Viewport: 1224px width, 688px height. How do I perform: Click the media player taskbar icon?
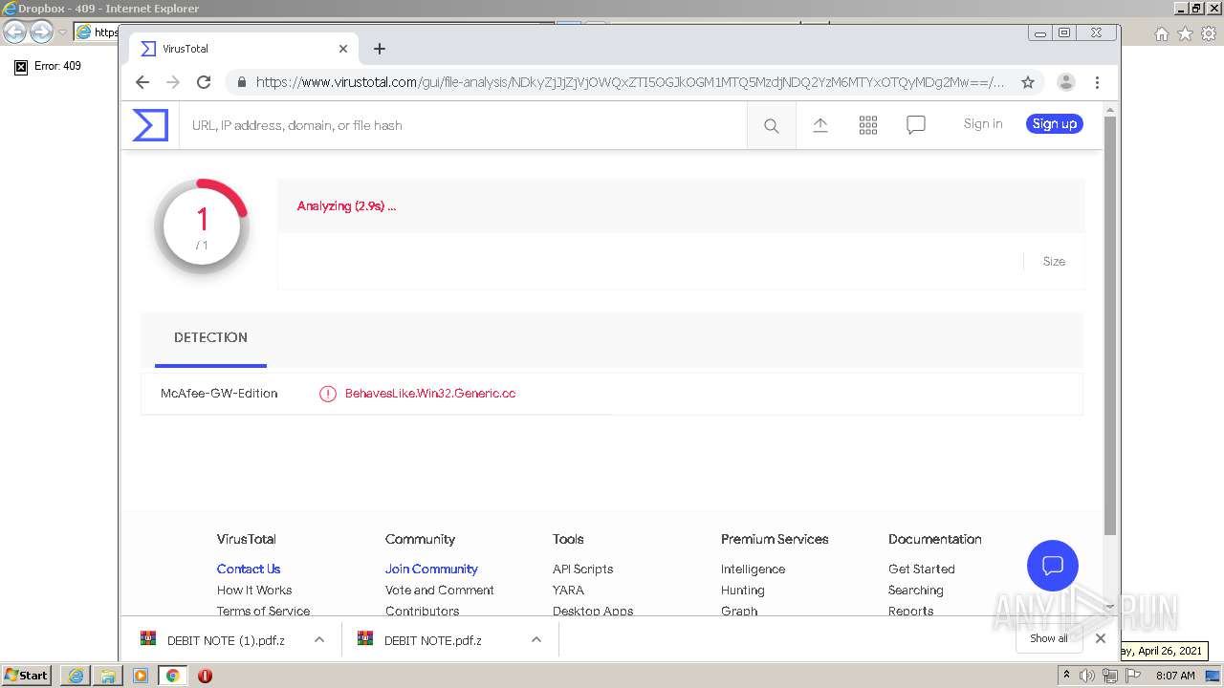coord(141,676)
